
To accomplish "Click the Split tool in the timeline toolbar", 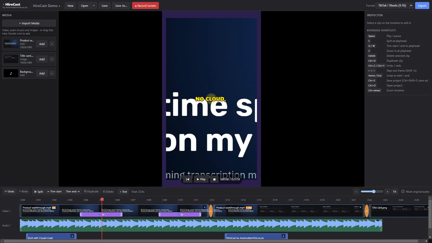I will 39,192.
